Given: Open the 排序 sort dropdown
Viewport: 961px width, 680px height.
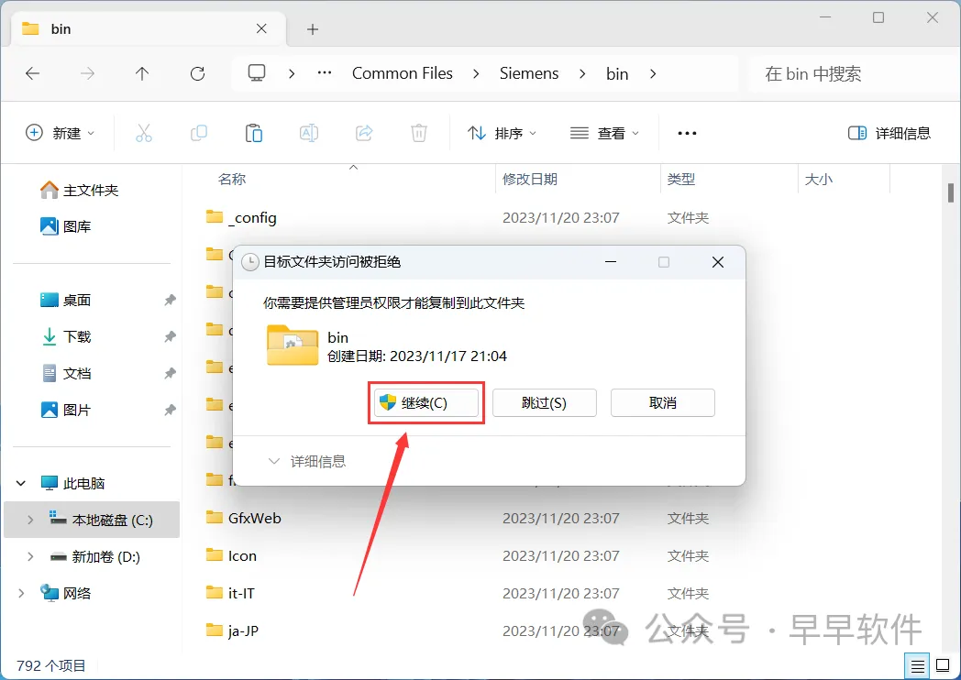Looking at the screenshot, I should (502, 133).
